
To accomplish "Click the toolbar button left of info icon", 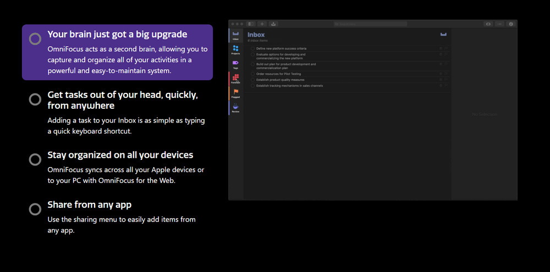I will click(499, 24).
